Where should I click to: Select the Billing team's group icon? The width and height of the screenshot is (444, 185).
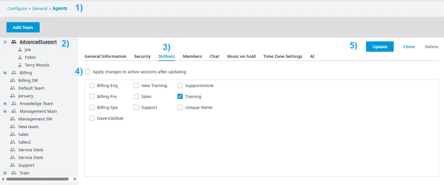click(x=14, y=73)
